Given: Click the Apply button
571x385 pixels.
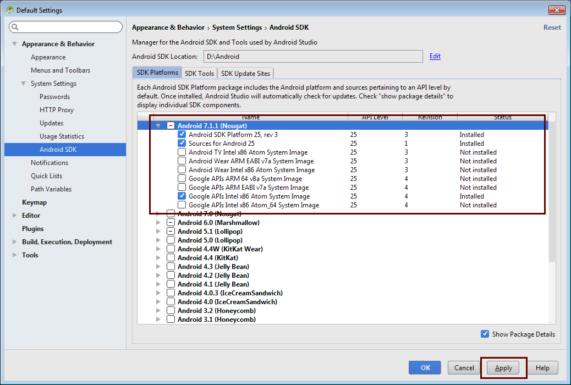Looking at the screenshot, I should pyautogui.click(x=503, y=368).
